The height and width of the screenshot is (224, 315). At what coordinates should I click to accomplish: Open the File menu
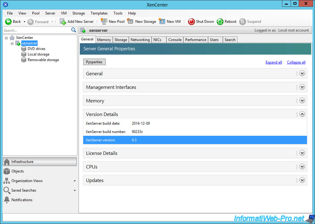tap(10, 13)
